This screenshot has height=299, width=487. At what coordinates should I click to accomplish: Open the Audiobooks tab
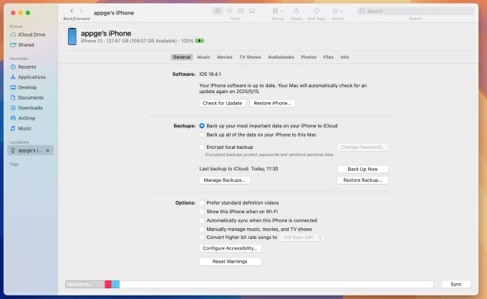pos(281,57)
